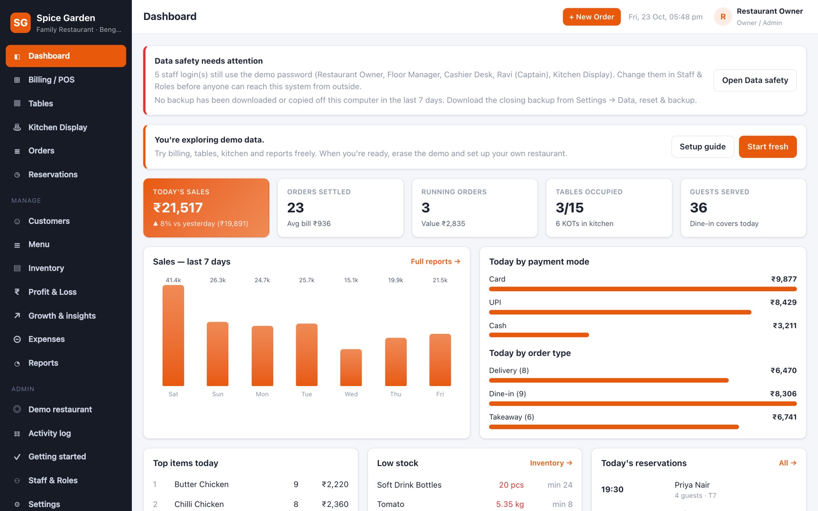818x511 pixels.
Task: Open All reservations link
Action: pos(788,463)
